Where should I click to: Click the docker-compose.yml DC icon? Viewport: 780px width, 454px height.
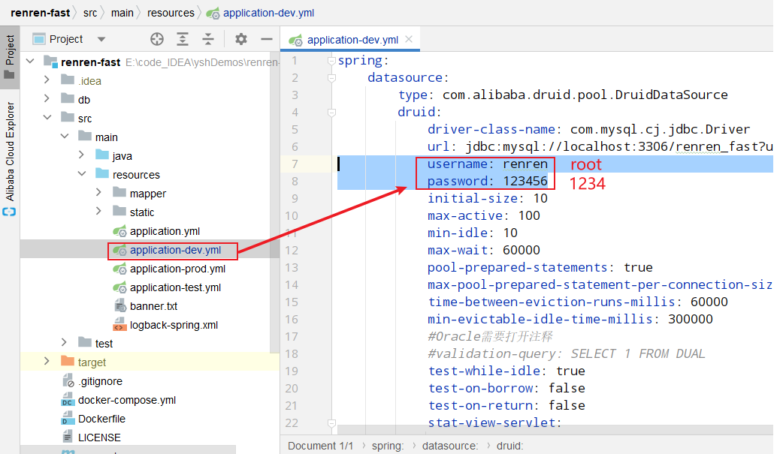(67, 400)
